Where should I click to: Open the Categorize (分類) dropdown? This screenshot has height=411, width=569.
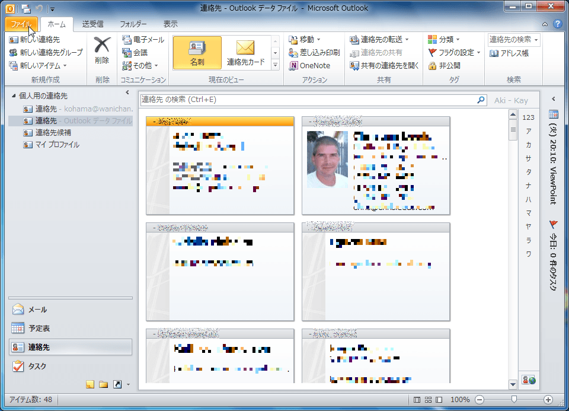click(x=444, y=40)
